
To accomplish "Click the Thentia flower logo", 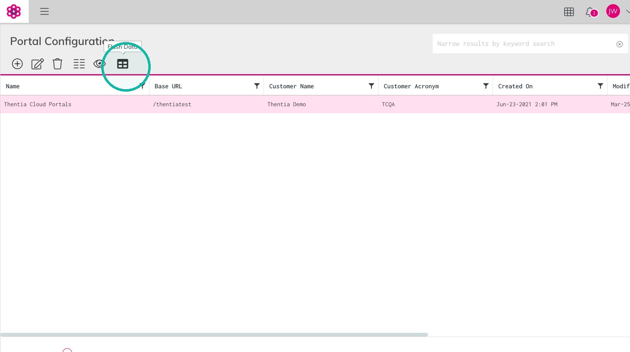I will click(x=14, y=11).
